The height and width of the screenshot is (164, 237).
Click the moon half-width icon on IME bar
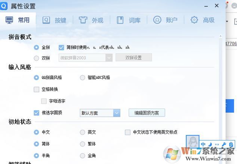click(x=210, y=144)
